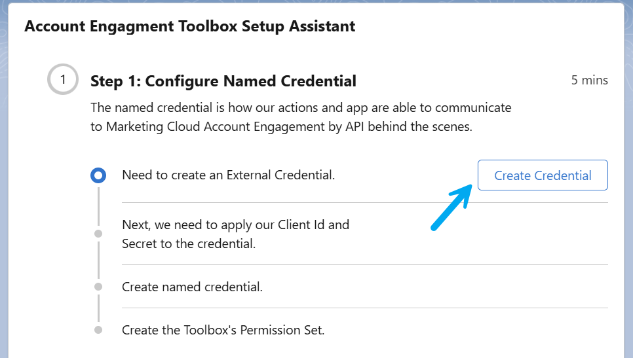
Task: Select the 'apply our Client Id and Secret' step
Action: (235, 234)
